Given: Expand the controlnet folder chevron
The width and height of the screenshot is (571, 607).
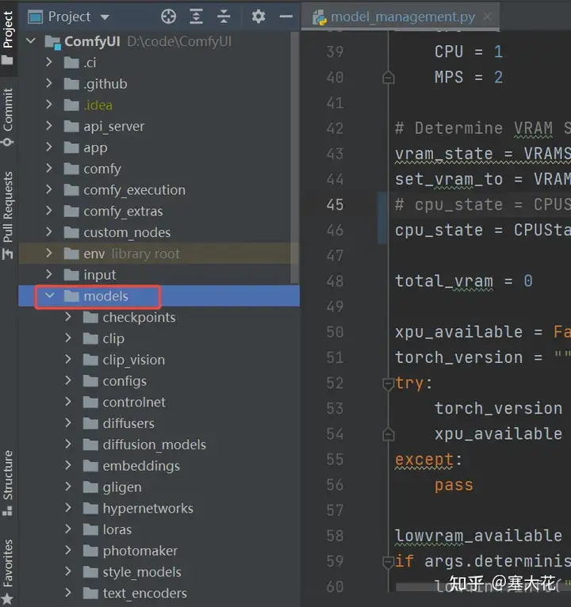Looking at the screenshot, I should [68, 402].
